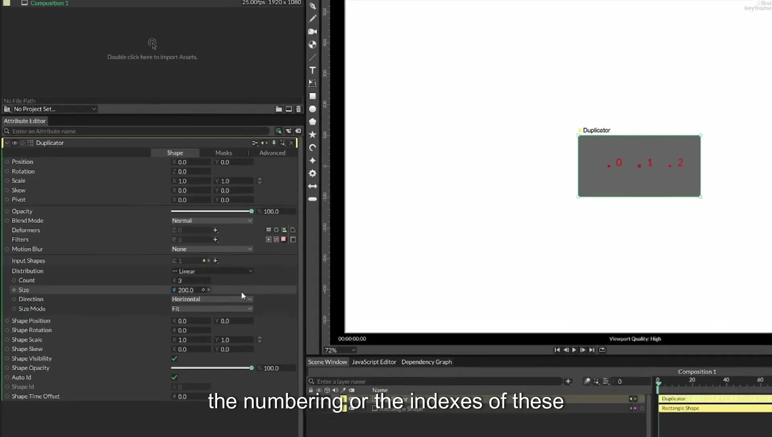Select the Text tool in toolbar
The width and height of the screenshot is (772, 437).
312,70
